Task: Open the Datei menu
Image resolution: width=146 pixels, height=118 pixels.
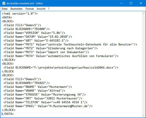Action: 5,9
